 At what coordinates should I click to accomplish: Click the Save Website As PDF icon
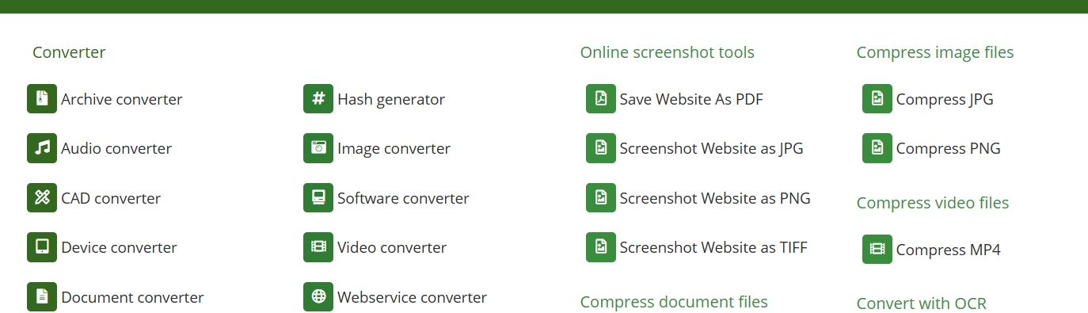[x=601, y=99]
